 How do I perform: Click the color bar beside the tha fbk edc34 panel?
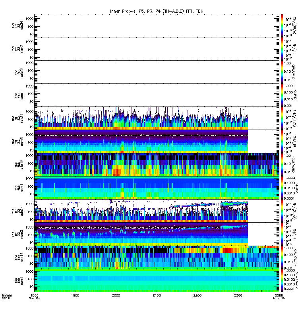coord(282,72)
